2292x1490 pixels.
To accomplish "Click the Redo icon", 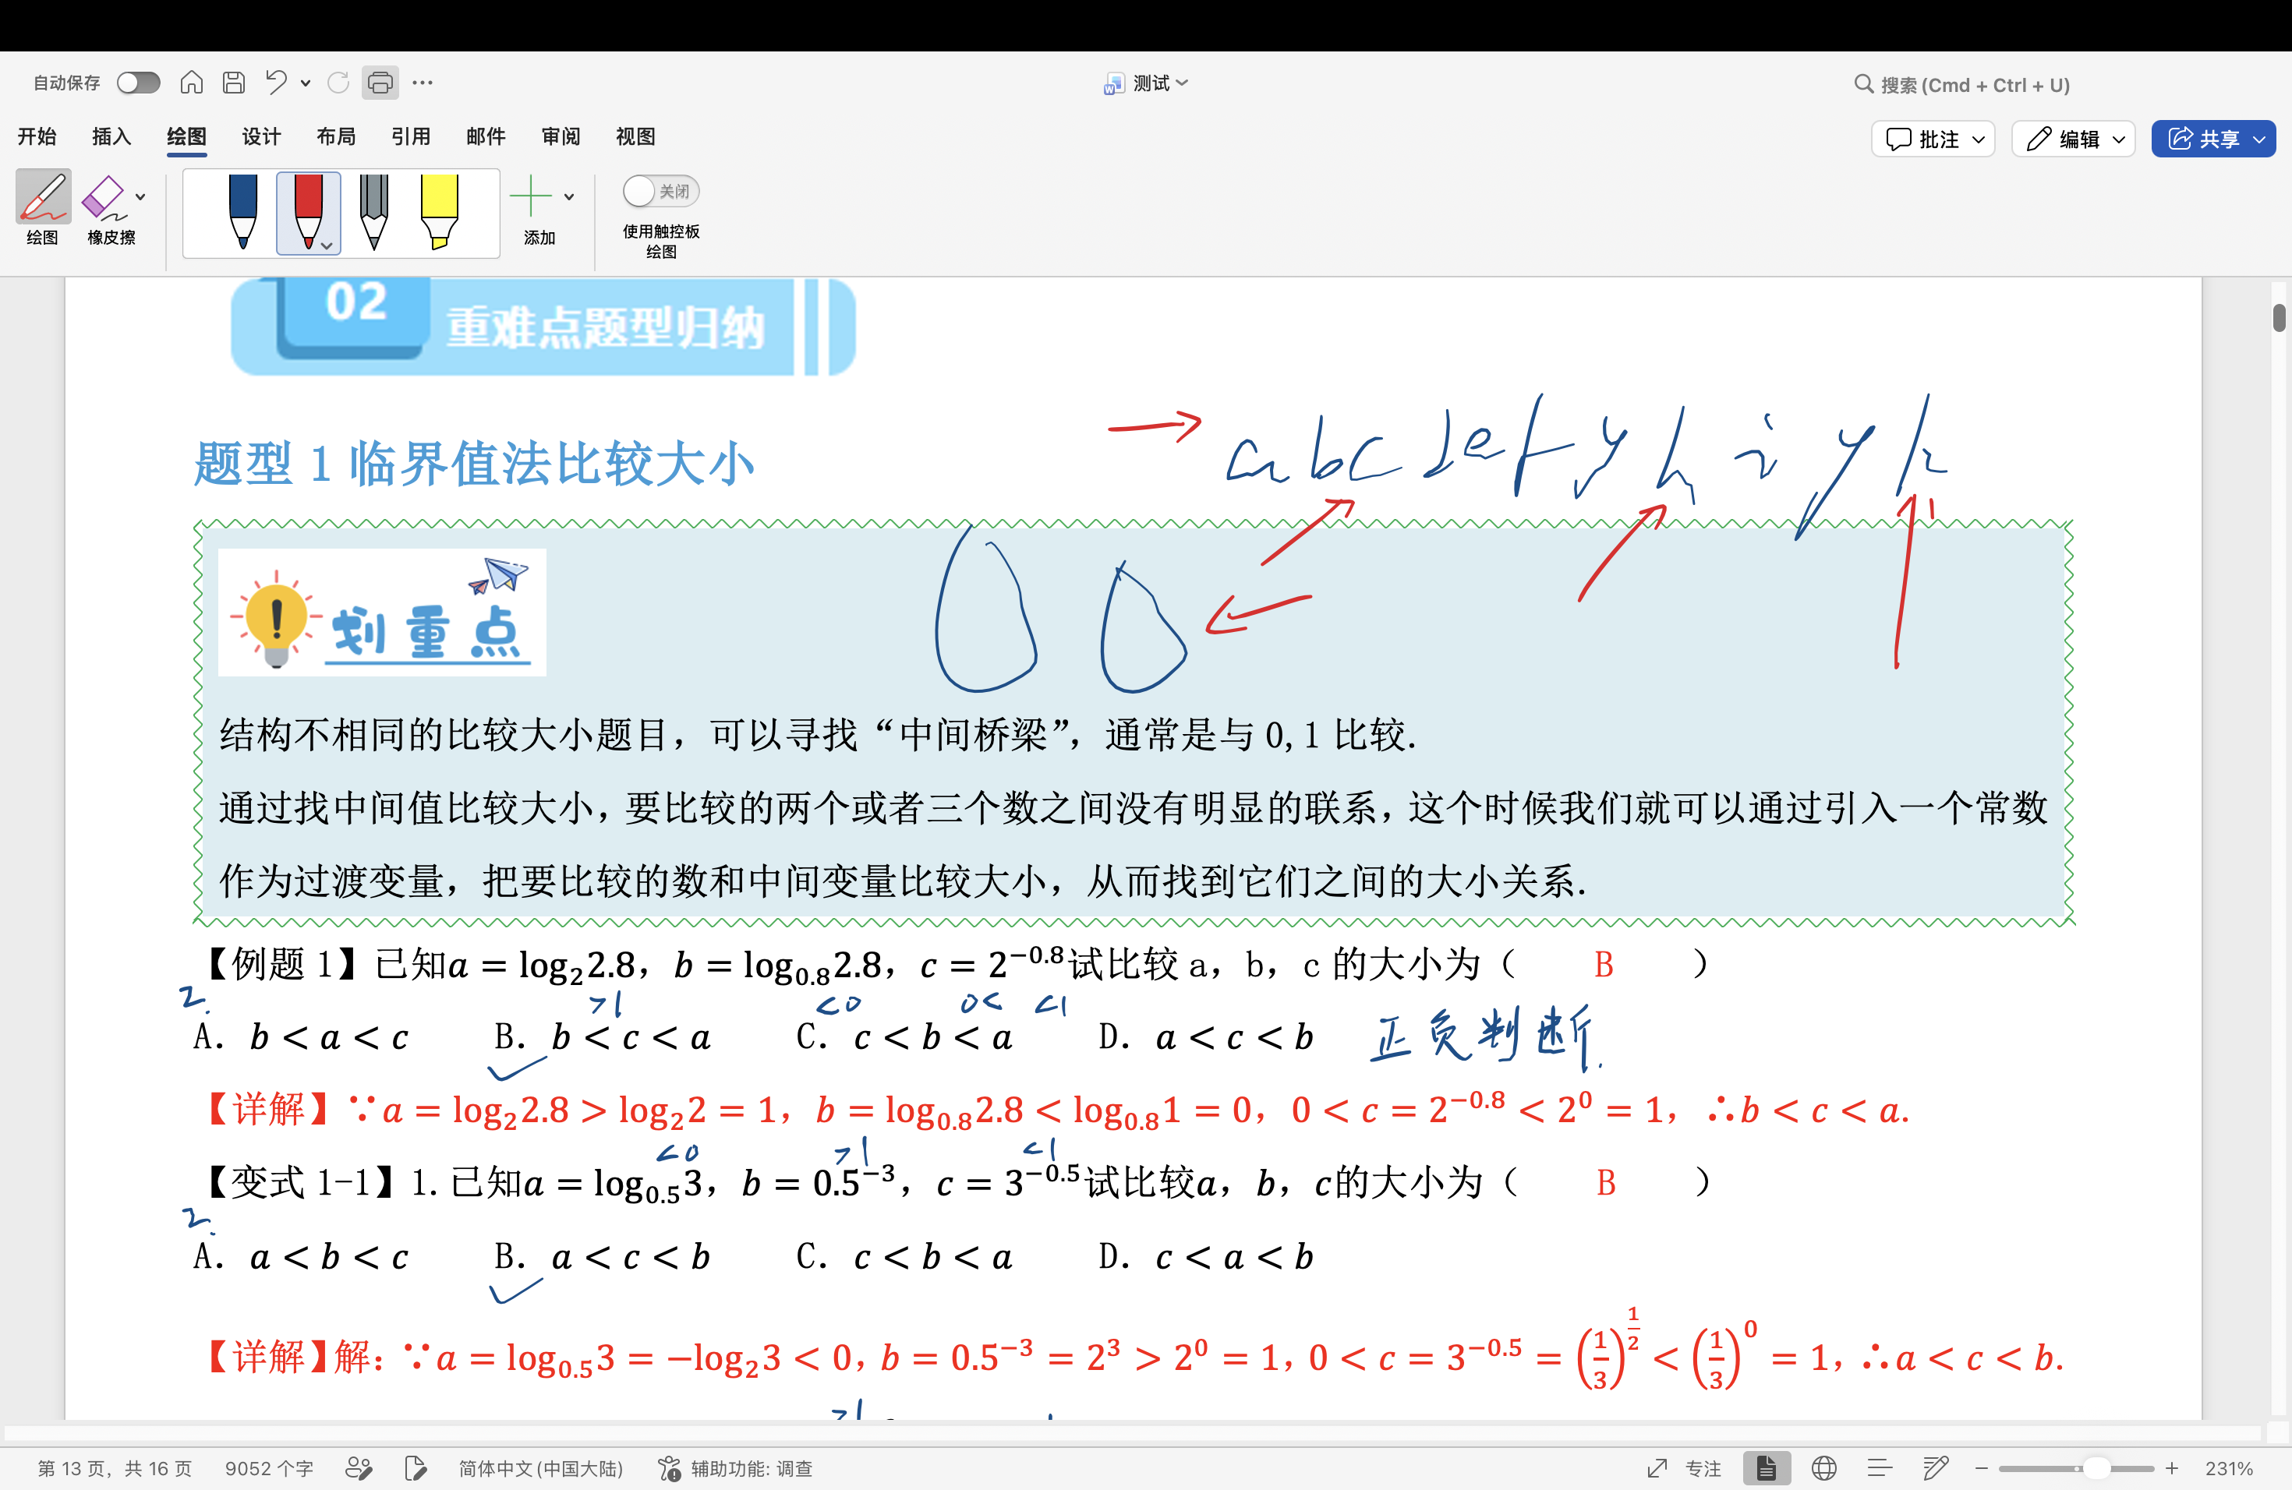I will [338, 83].
